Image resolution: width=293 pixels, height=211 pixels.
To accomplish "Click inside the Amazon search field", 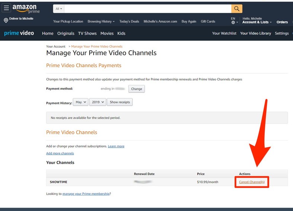I will (x=148, y=9).
